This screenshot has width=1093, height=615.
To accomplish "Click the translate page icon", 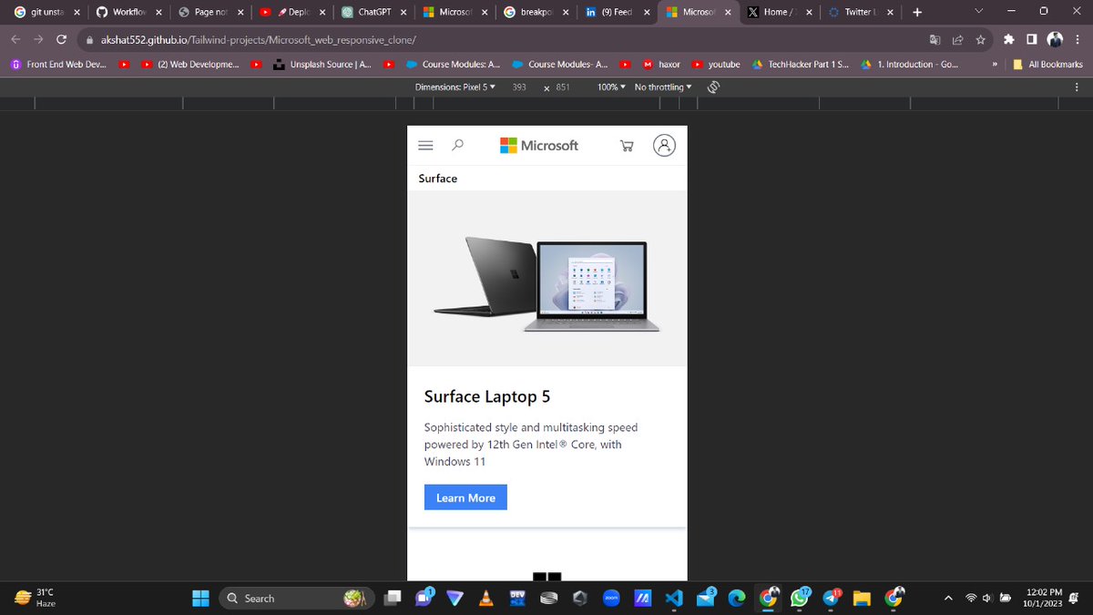I will [935, 40].
